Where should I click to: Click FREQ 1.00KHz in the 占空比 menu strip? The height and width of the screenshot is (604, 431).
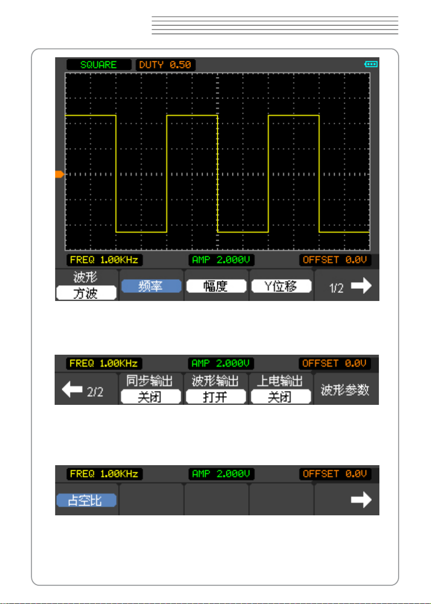tap(104, 474)
